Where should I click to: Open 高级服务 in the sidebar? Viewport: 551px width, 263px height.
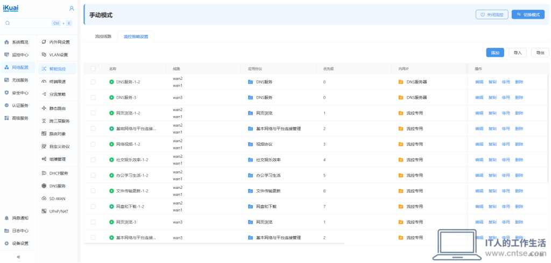(18, 118)
